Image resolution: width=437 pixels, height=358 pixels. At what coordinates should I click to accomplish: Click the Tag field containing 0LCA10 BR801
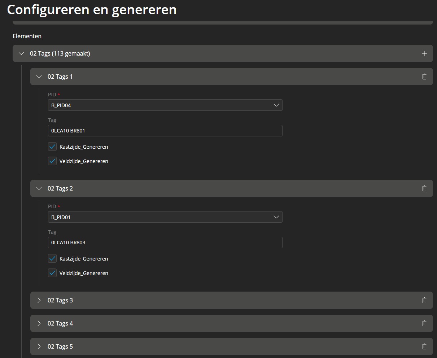click(x=165, y=131)
